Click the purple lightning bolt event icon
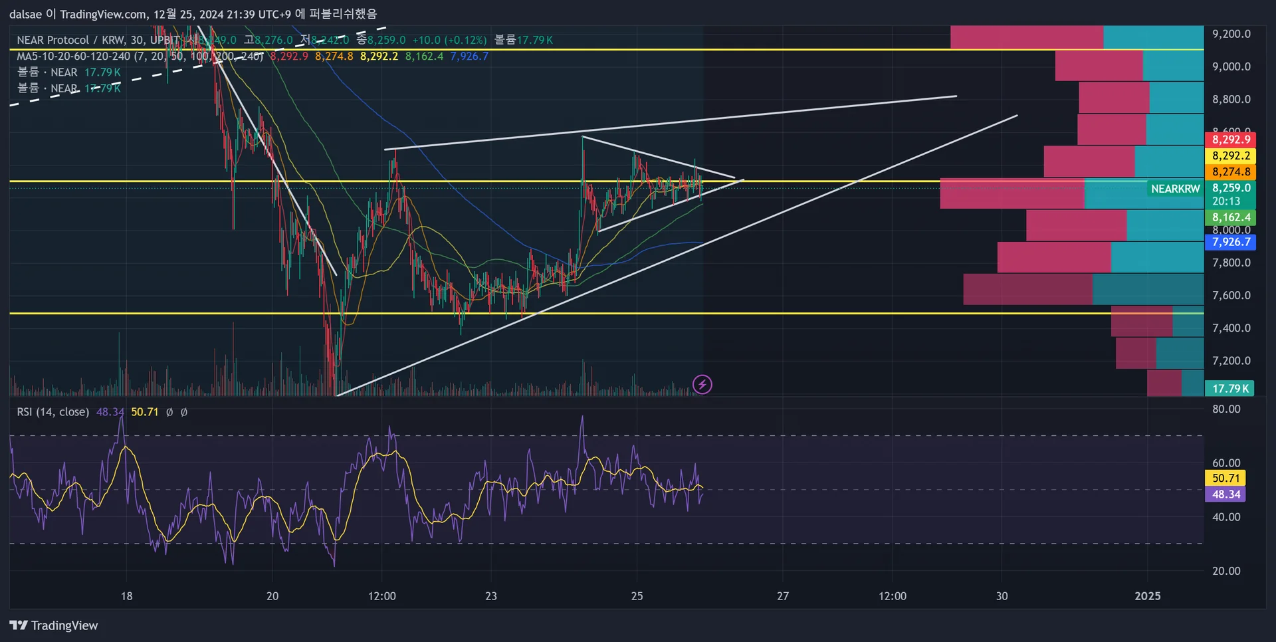 click(702, 384)
